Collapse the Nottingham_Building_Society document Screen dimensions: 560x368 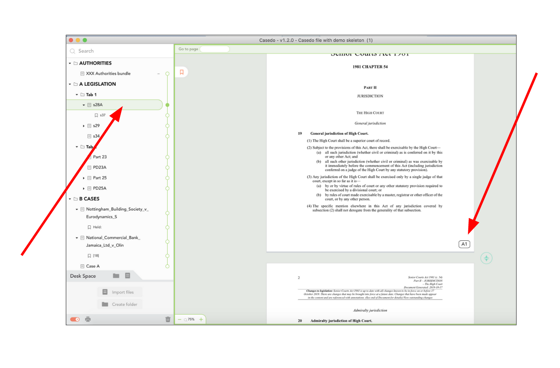(77, 209)
